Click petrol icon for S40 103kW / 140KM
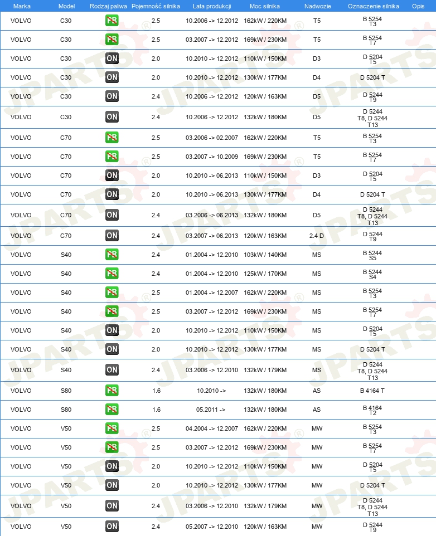This screenshot has height=536, width=436. coord(112,254)
